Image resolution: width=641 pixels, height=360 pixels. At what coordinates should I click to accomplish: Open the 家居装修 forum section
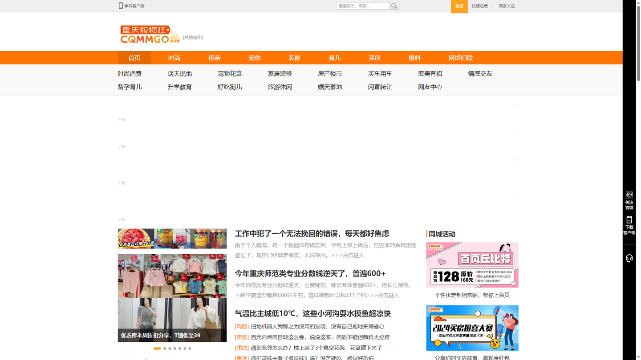click(280, 74)
